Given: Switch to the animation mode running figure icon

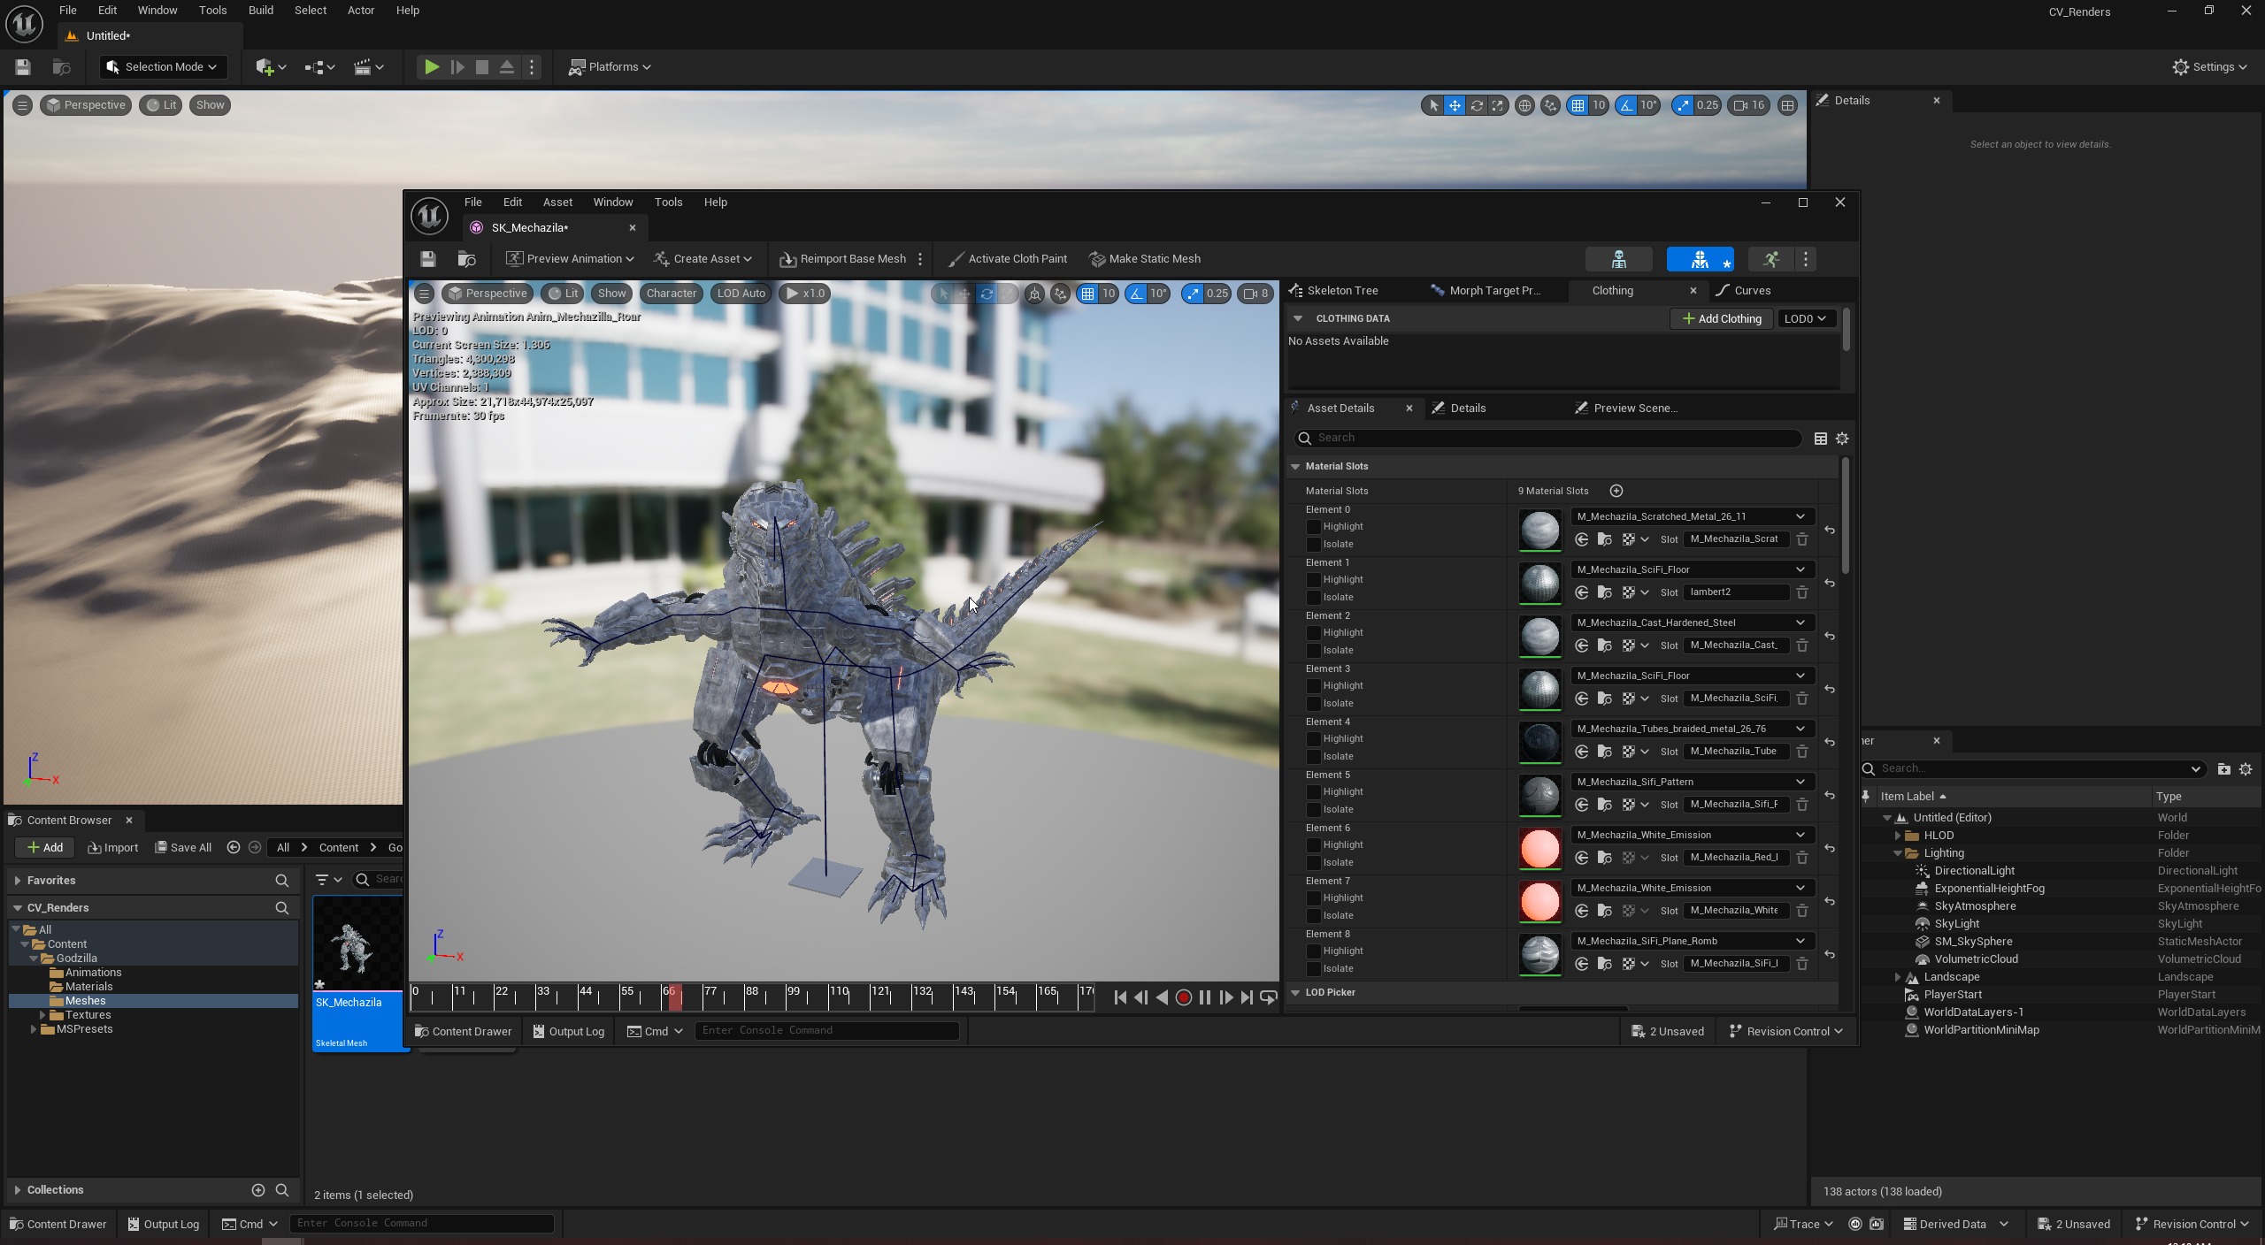Looking at the screenshot, I should 1771,259.
